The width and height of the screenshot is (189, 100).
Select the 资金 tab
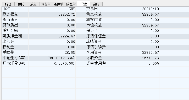pyautogui.click(x=84, y=4)
